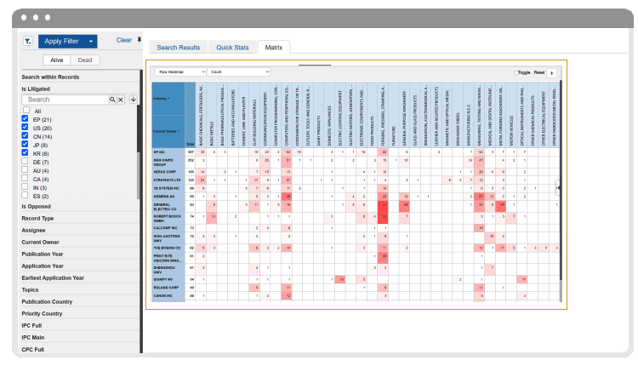The height and width of the screenshot is (383, 638).
Task: Check the AU (4) checkbox
Action: (26, 170)
